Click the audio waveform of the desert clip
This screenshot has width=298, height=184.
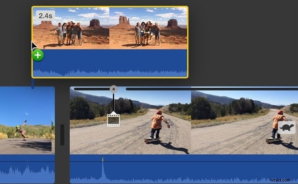110,63
